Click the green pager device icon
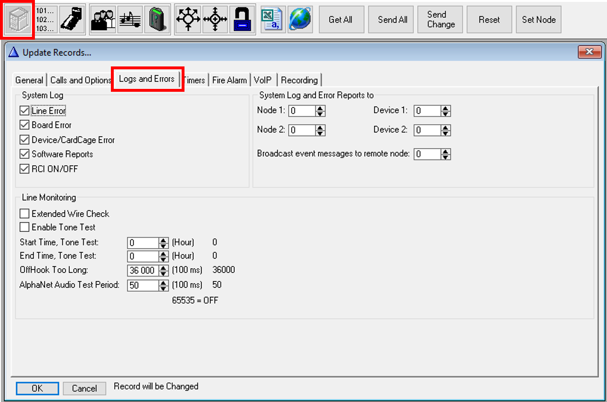 [156, 20]
